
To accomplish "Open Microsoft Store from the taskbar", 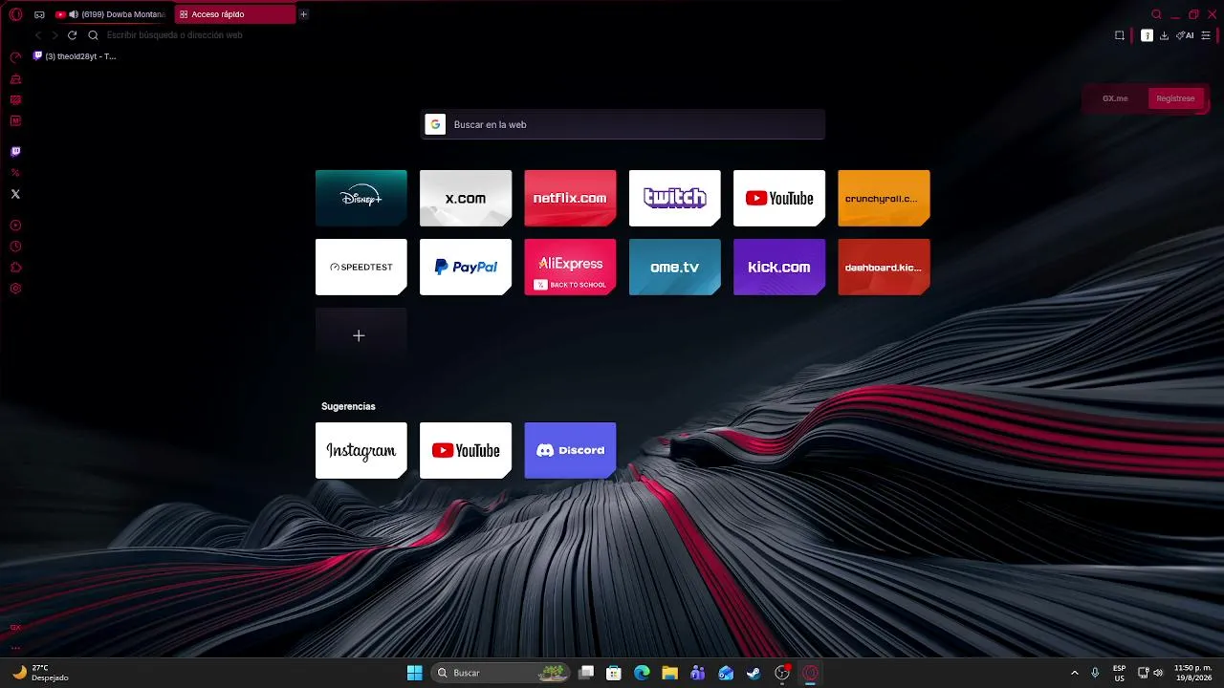I will point(614,673).
